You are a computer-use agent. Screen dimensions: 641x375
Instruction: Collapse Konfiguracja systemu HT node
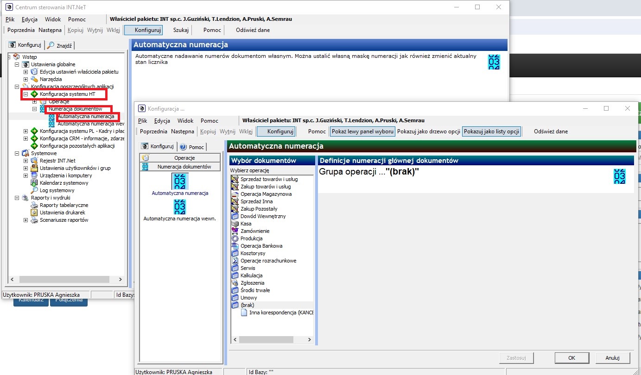click(26, 94)
